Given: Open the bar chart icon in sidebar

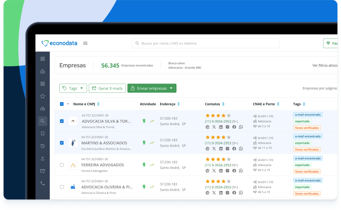Looking at the screenshot, I should [43, 71].
